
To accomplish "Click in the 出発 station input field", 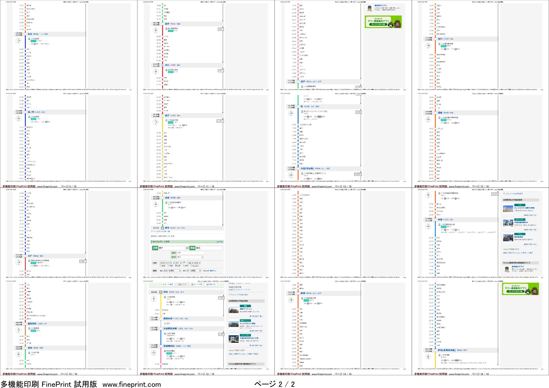I will pos(172,248).
